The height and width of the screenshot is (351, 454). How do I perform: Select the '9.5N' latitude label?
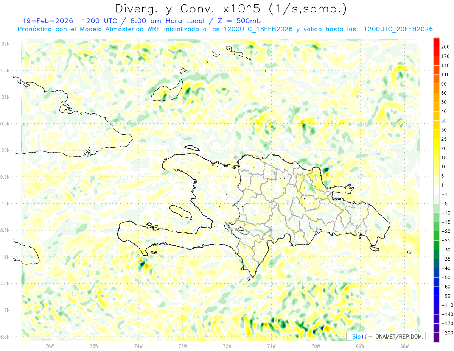point(6,177)
